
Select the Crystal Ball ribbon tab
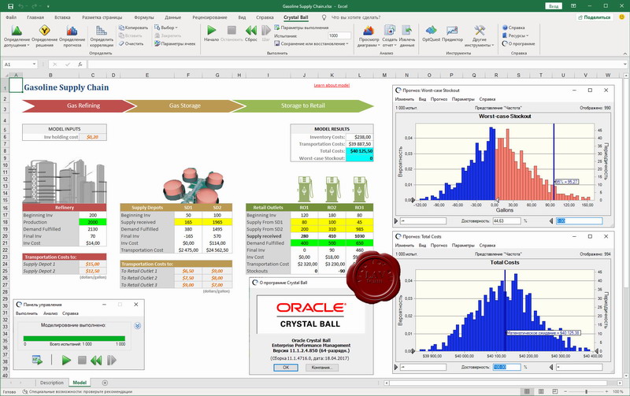(296, 17)
